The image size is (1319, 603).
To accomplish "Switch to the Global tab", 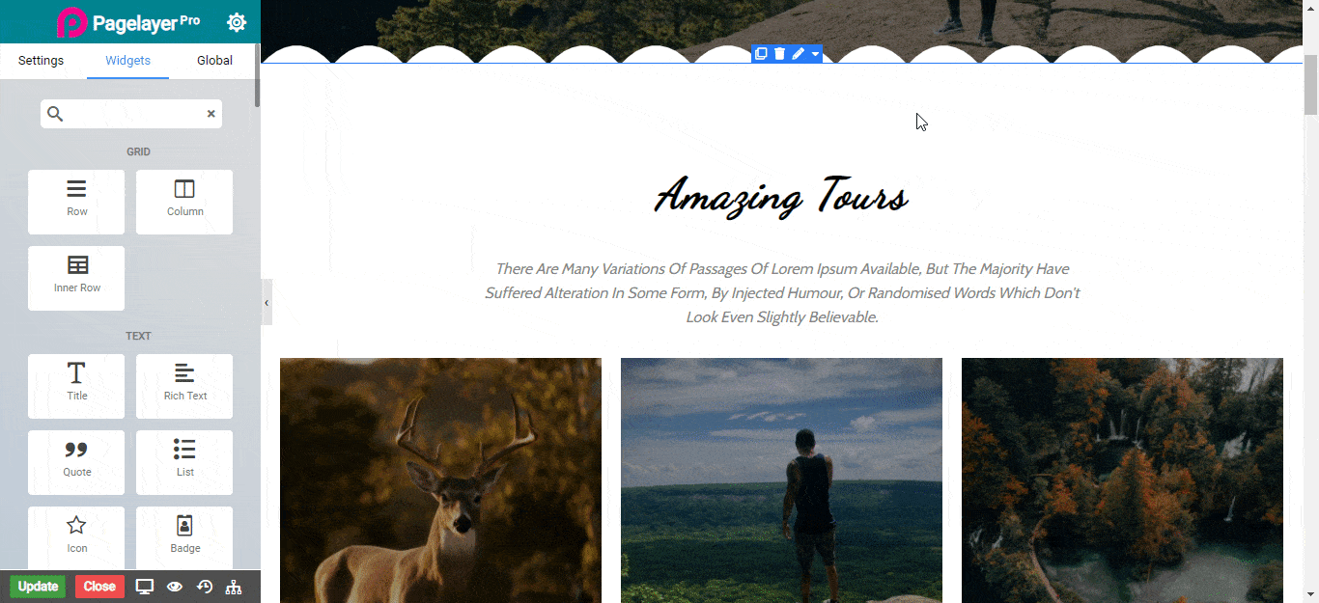I will [214, 60].
